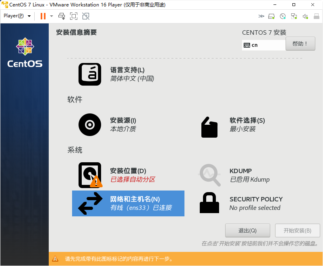Click the software selection package icon
Image resolution: width=323 pixels, height=266 pixels.
(x=209, y=127)
